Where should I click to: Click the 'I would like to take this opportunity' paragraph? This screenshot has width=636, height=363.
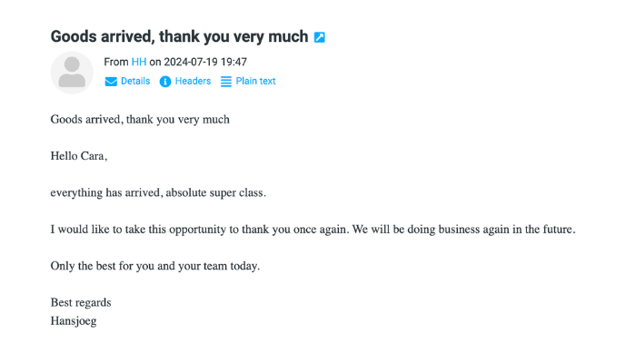coord(313,230)
